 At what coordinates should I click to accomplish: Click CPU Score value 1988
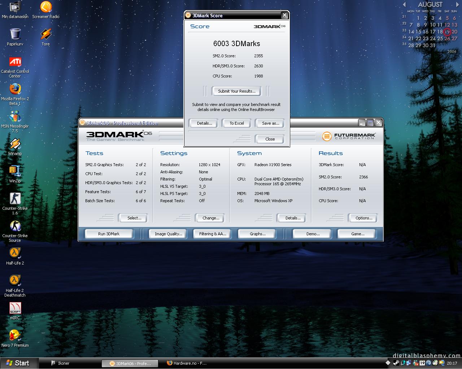[x=258, y=76]
